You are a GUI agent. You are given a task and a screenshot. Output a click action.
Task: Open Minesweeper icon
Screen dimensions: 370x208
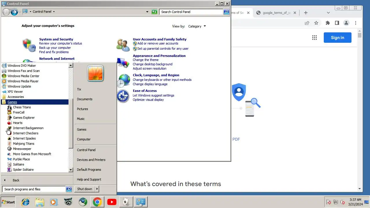pyautogui.click(x=10, y=149)
